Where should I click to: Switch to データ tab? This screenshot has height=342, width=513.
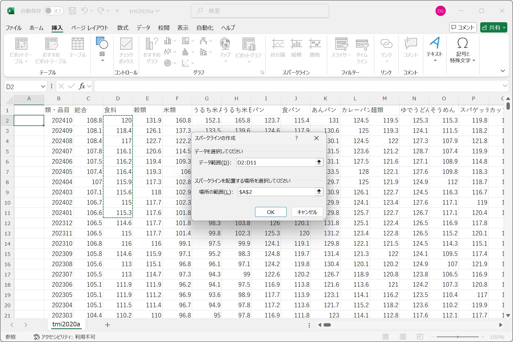coord(143,28)
